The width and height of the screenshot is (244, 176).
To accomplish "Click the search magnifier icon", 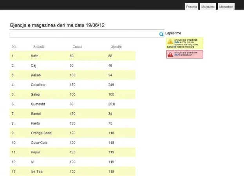I will pyautogui.click(x=161, y=34).
